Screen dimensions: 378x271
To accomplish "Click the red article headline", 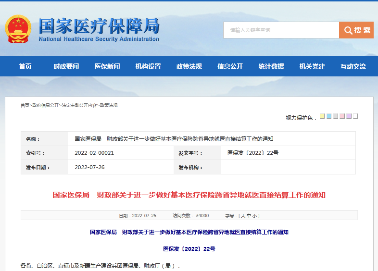I will (189, 195).
